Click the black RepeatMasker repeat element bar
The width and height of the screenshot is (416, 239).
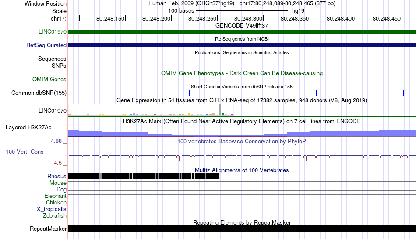pos(242,229)
